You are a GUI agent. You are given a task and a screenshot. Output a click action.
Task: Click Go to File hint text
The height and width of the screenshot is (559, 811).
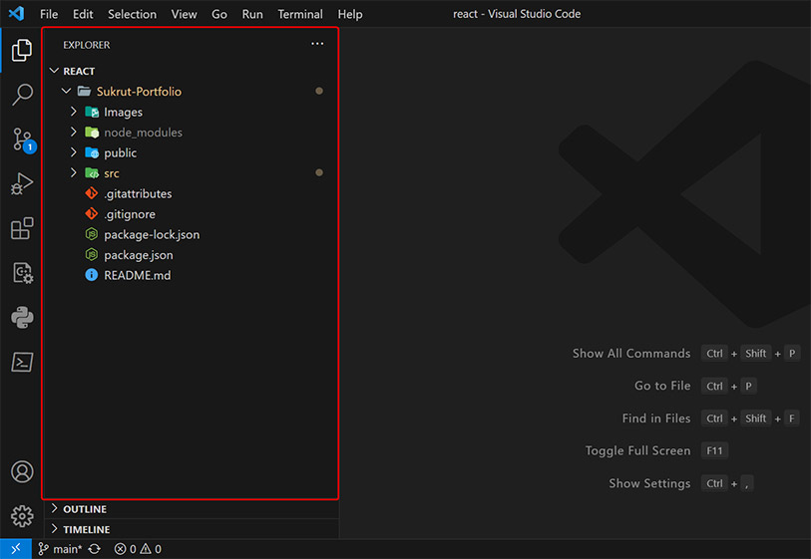pyautogui.click(x=662, y=386)
